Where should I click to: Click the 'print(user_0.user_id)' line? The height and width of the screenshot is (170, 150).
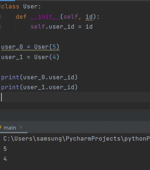[x=39, y=77]
